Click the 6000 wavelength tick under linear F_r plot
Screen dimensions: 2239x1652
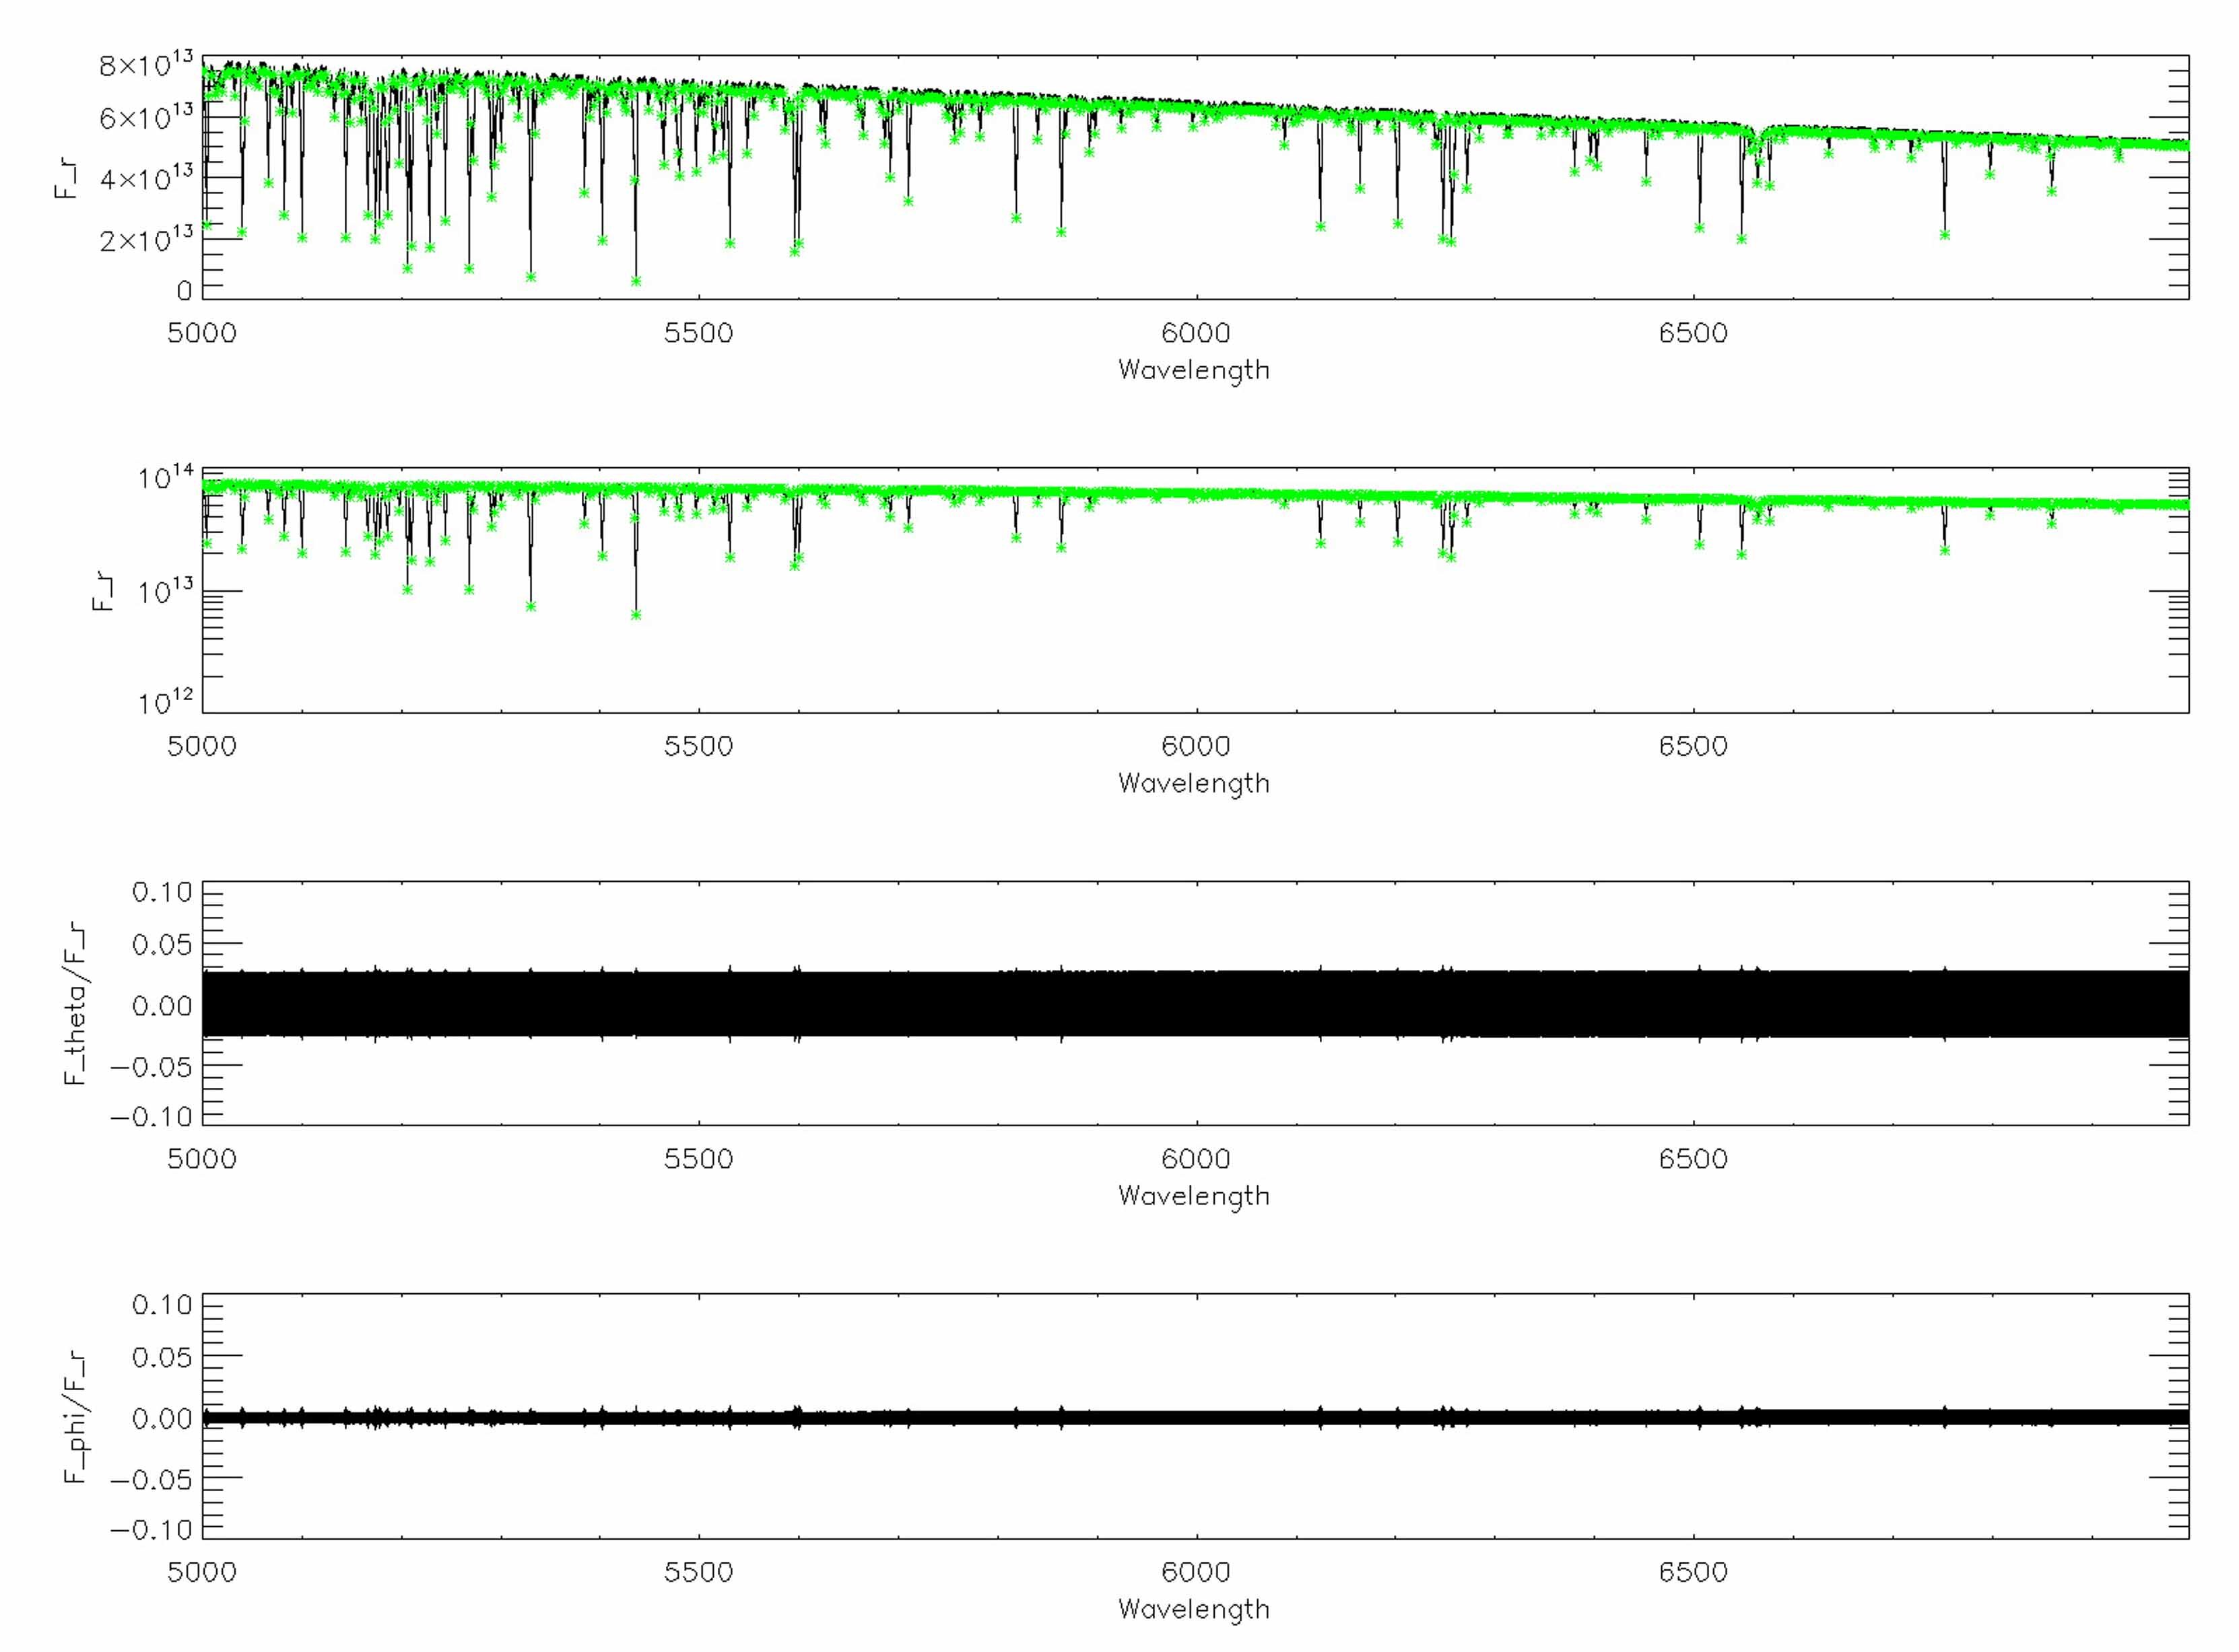1195,333
